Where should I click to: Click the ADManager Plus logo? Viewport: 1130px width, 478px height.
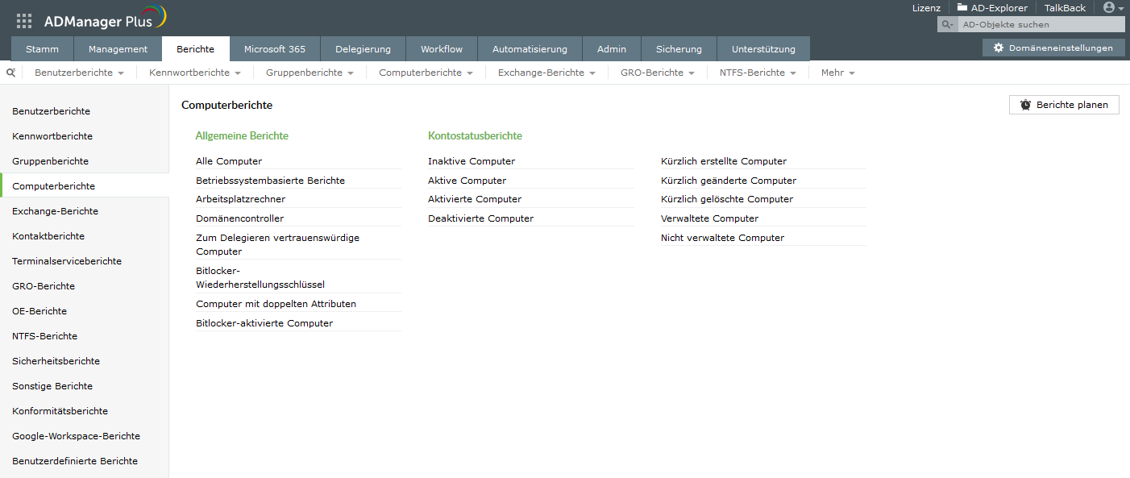point(105,19)
